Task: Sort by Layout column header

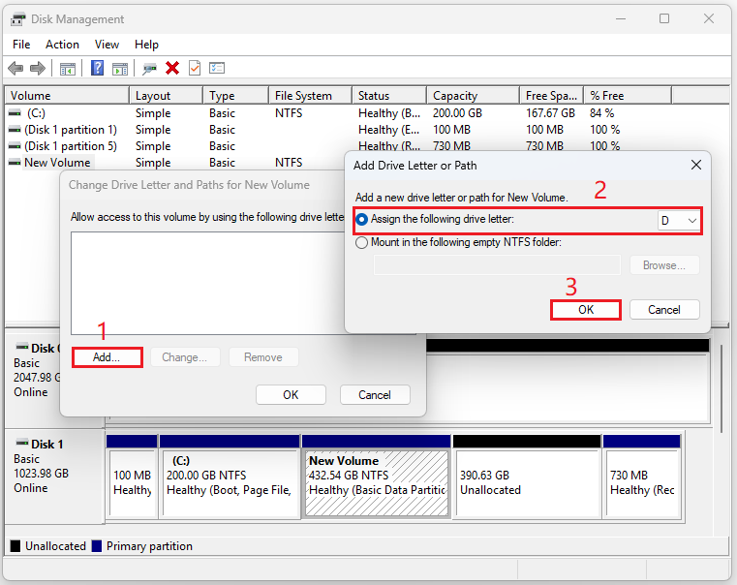Action: [x=167, y=95]
